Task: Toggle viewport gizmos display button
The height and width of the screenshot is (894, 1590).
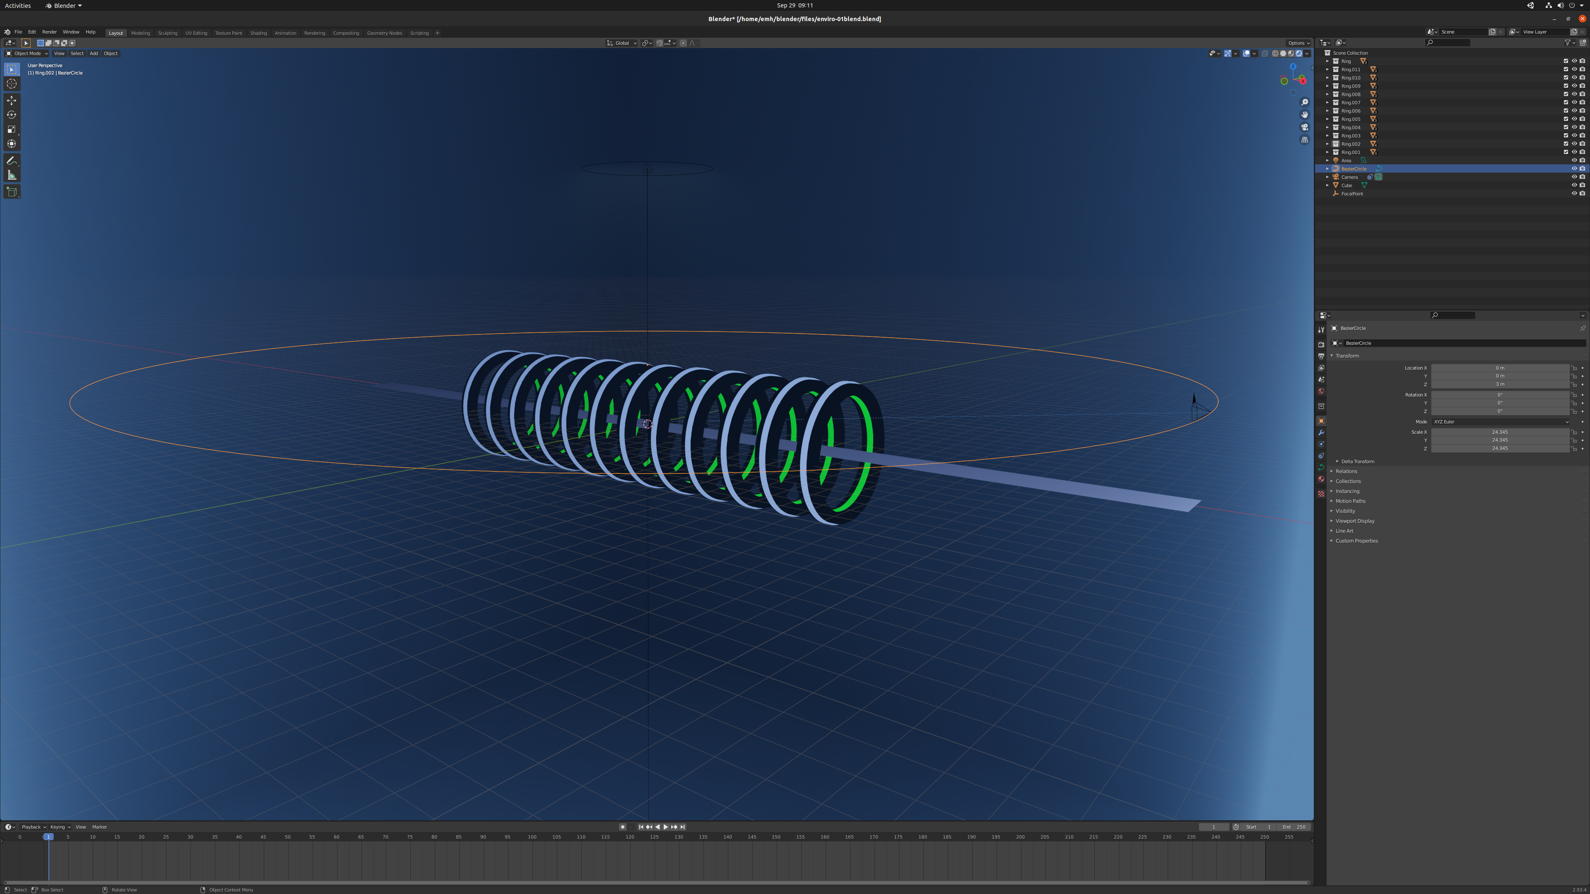Action: 1228,53
